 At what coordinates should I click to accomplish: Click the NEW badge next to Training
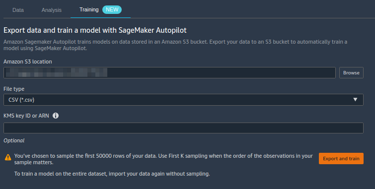point(112,9)
